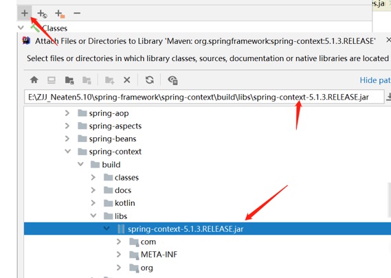Click the add-from-URL plus globe icon
The image size is (391, 278).
click(42, 14)
